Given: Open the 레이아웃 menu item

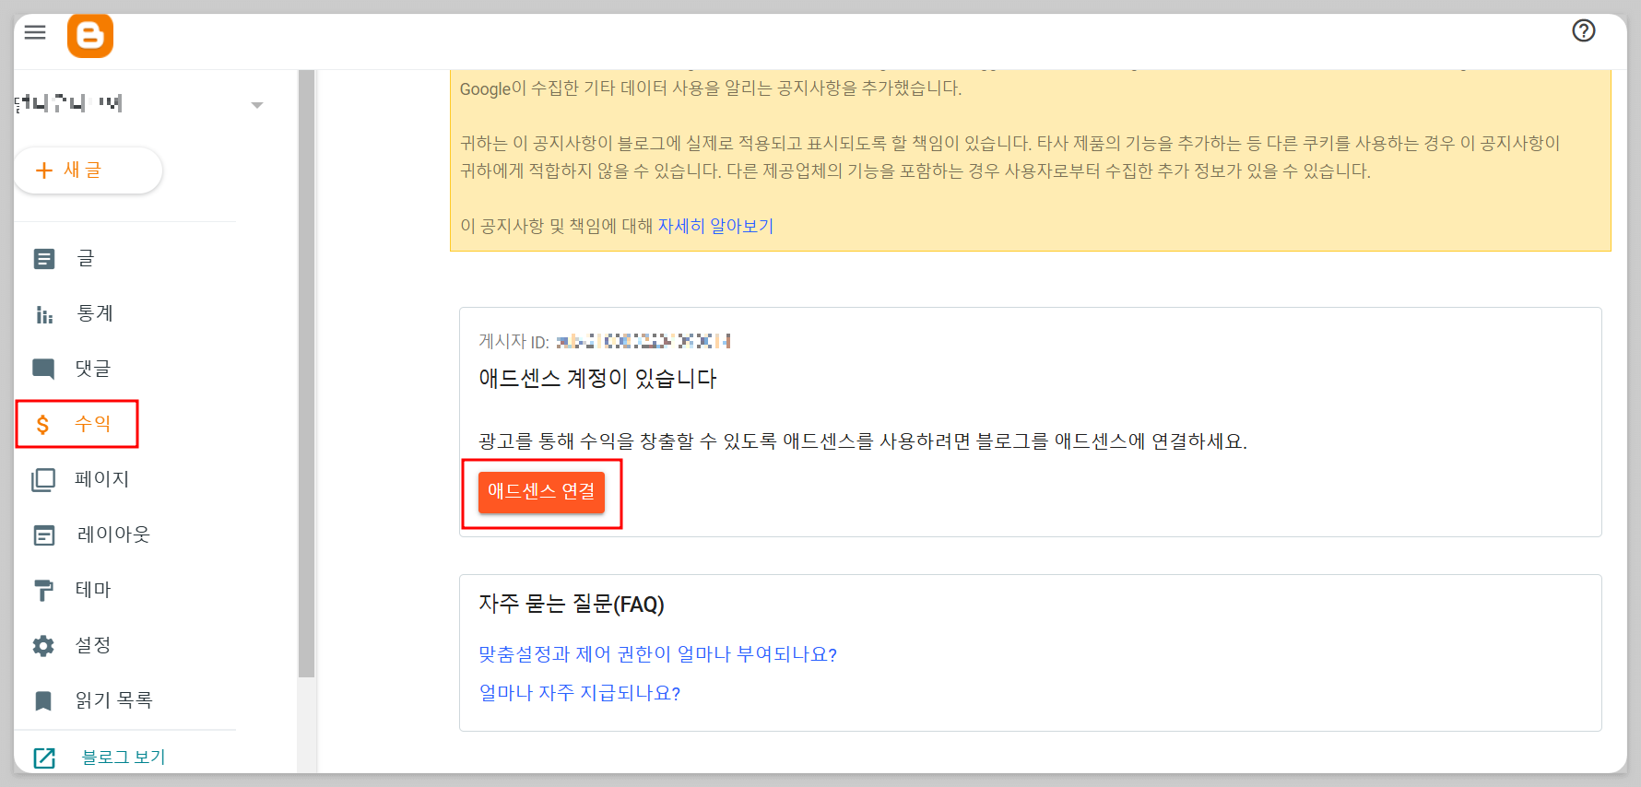Looking at the screenshot, I should coord(112,534).
